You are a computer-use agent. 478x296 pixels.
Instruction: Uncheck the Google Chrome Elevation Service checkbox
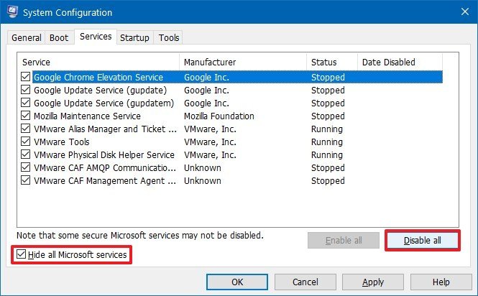[26, 78]
